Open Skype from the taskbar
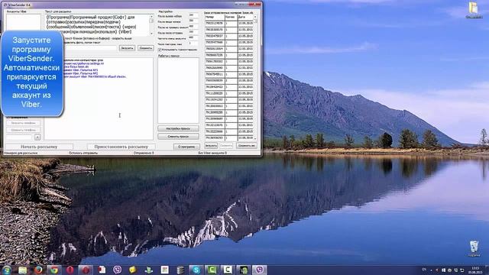The height and width of the screenshot is (275, 489). click(196, 270)
